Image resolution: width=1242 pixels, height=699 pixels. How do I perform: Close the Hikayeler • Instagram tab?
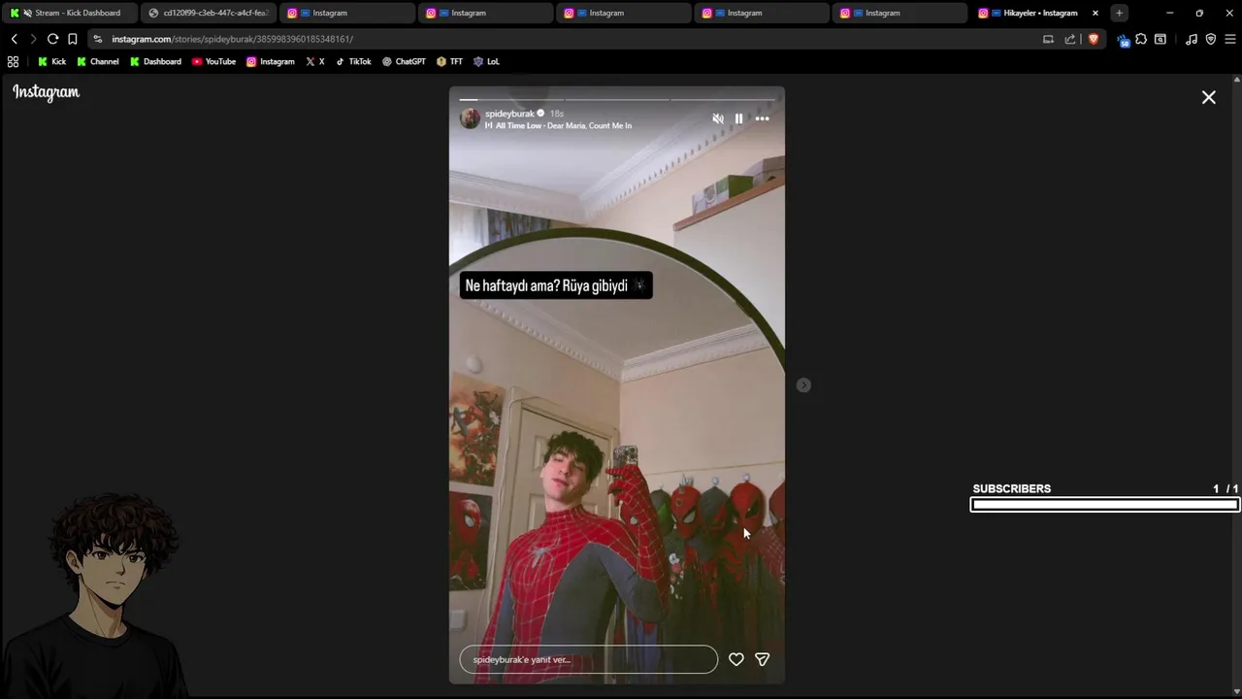(1095, 13)
